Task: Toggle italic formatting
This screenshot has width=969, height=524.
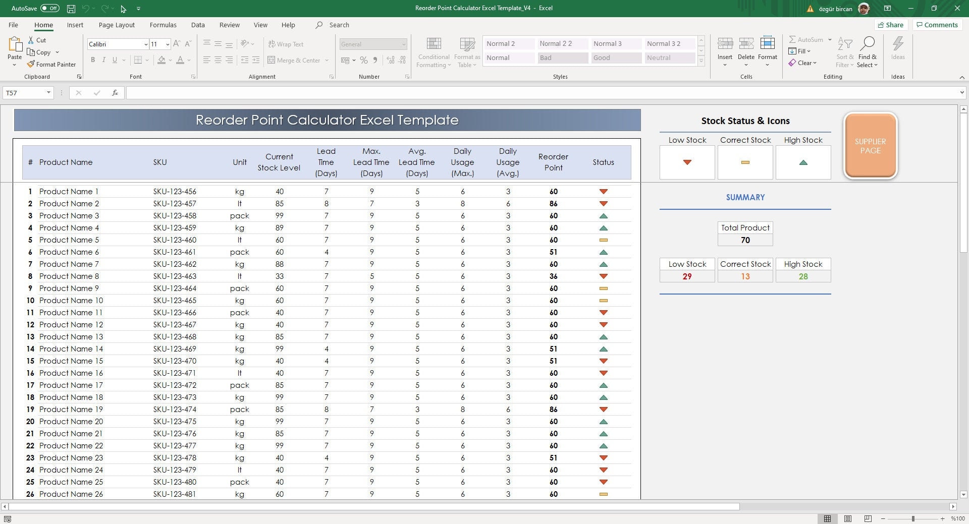Action: (104, 60)
